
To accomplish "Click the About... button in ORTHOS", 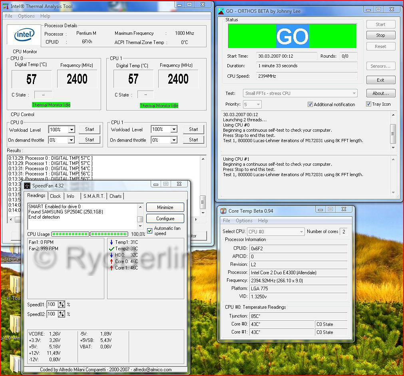I will (x=381, y=93).
